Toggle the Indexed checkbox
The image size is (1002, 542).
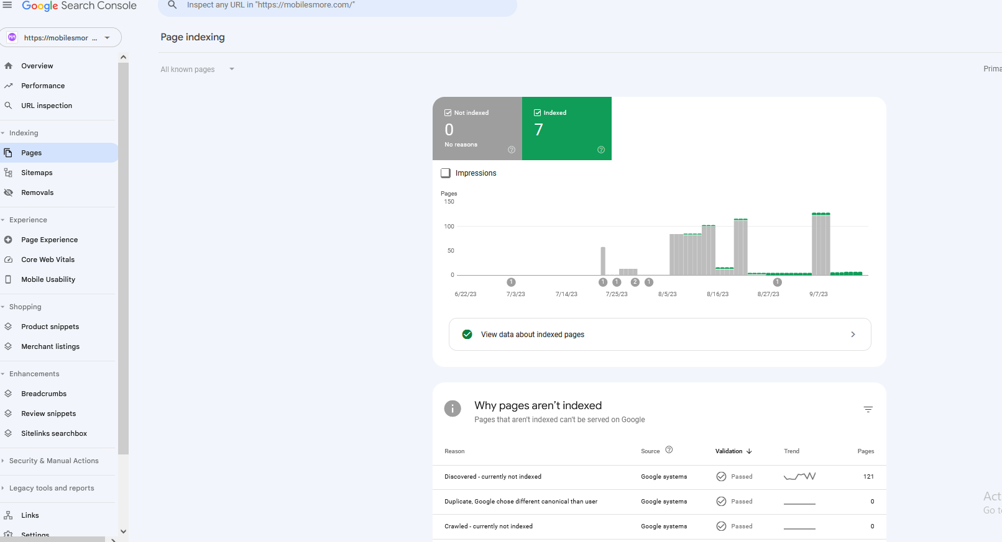537,113
